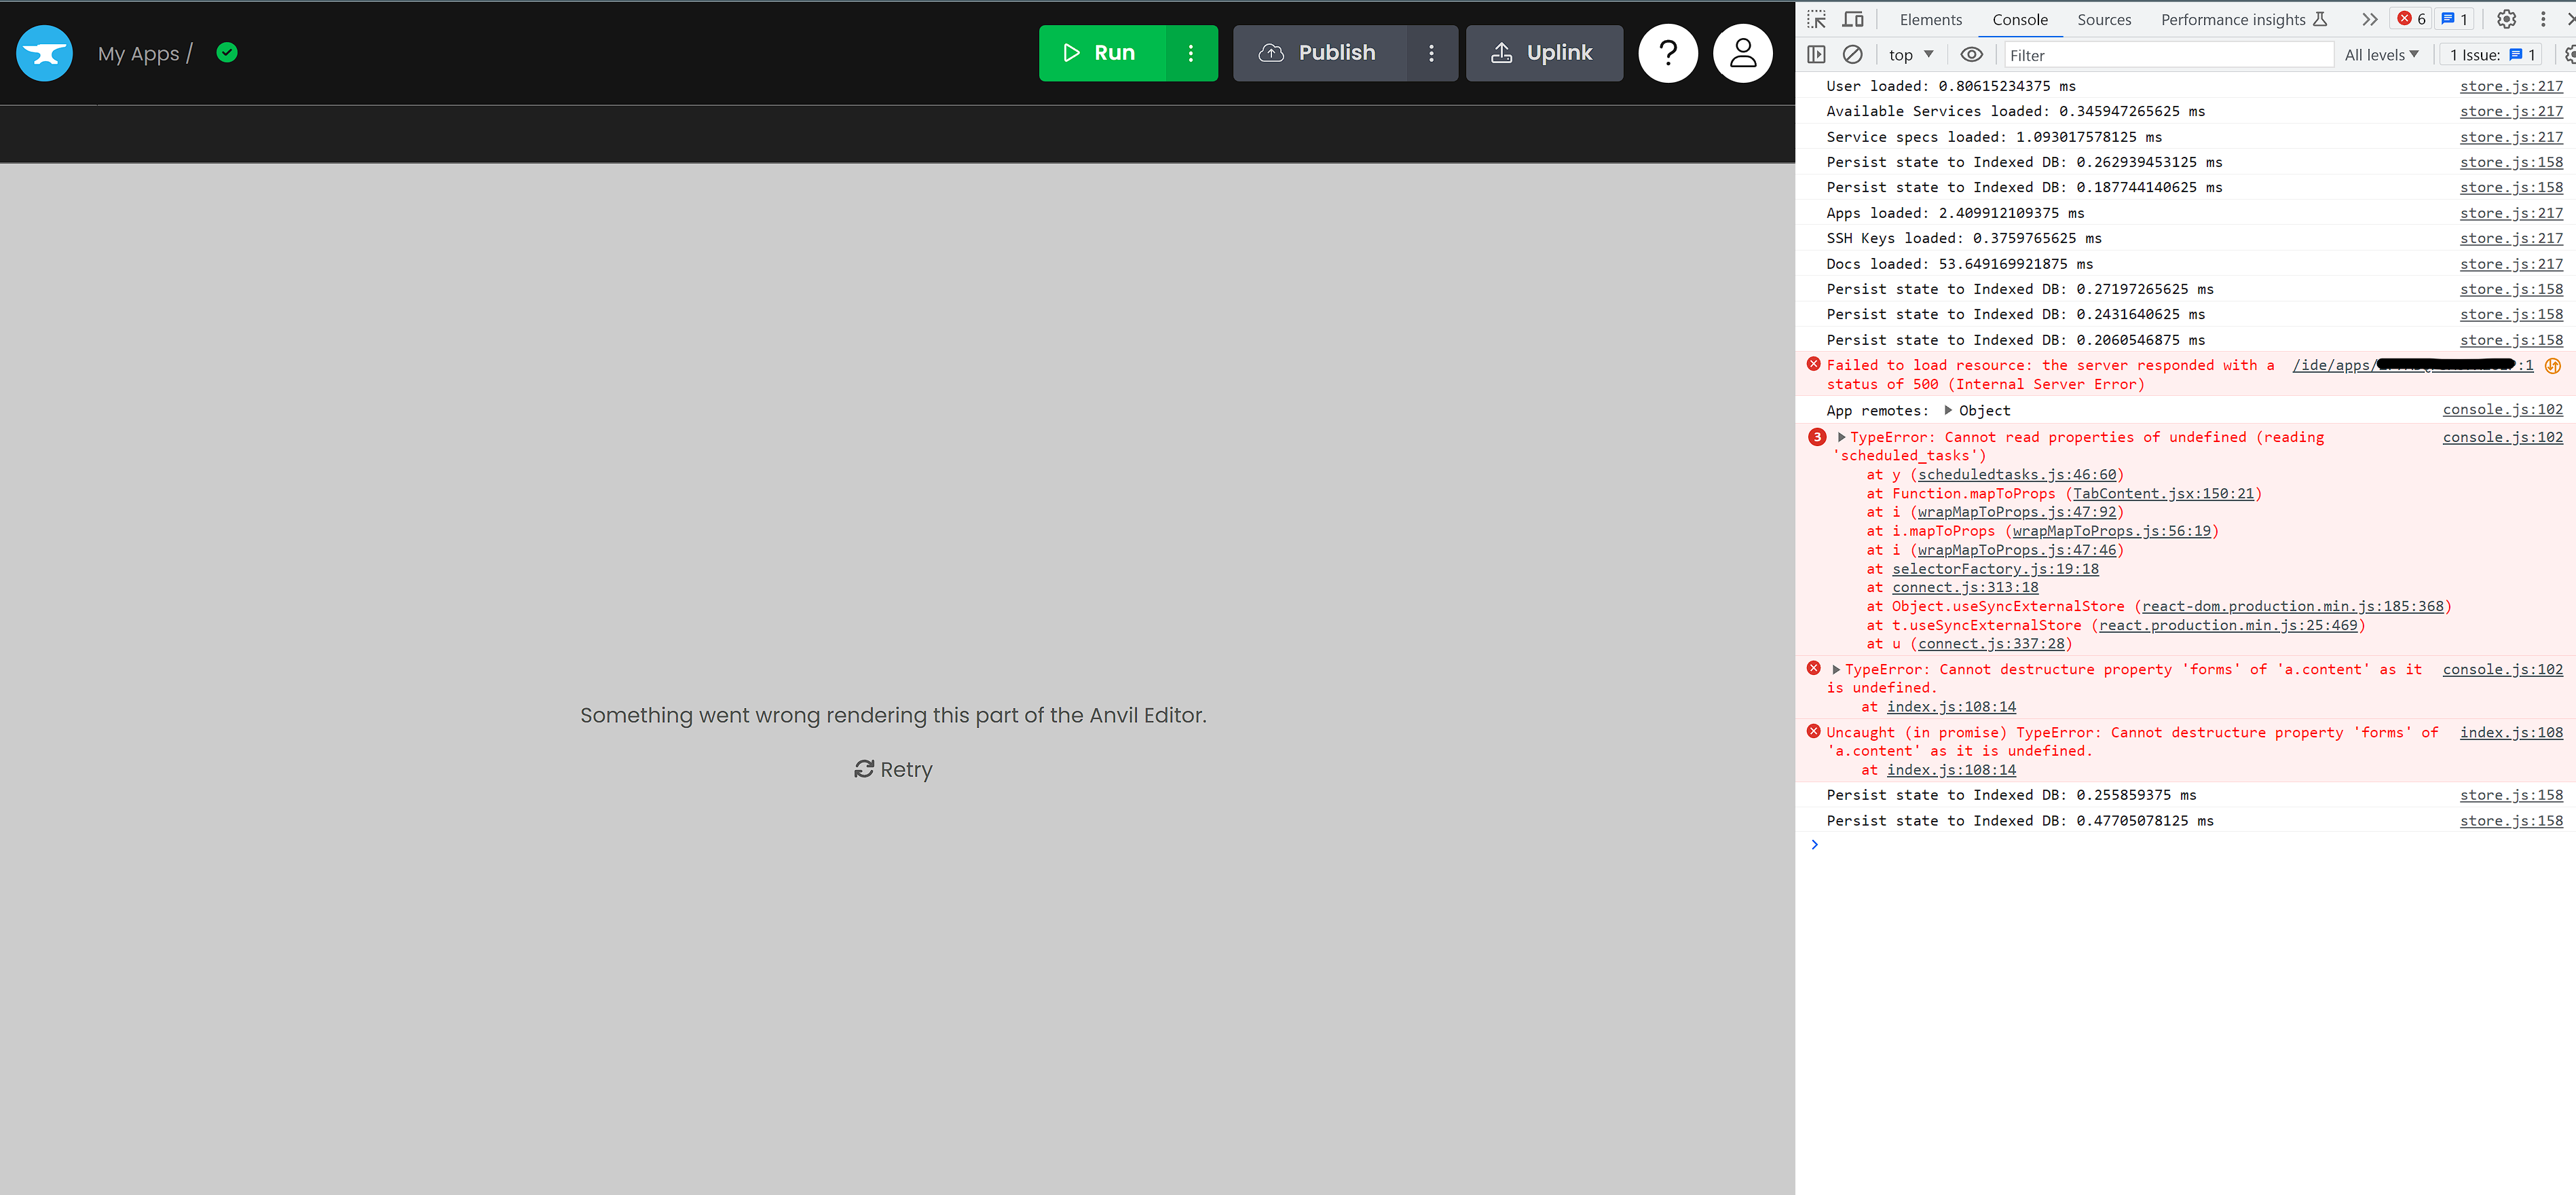Open the user account avatar menu
This screenshot has width=2576, height=1195.
tap(1742, 53)
